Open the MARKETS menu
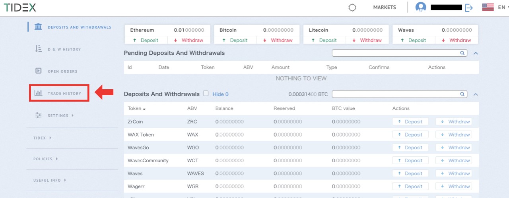 coord(384,8)
